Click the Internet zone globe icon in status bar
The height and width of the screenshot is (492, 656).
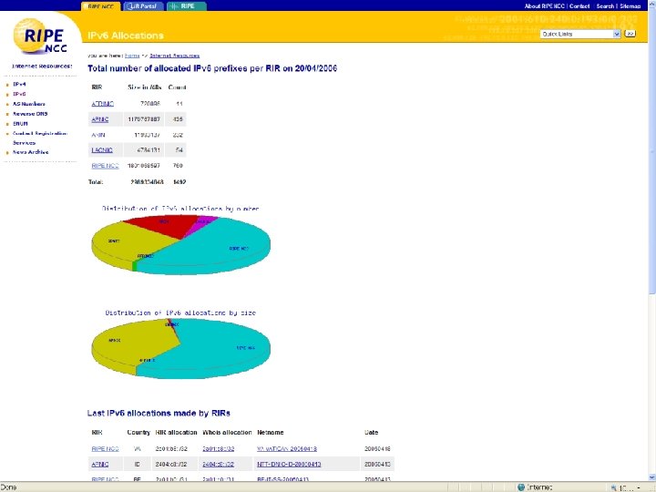[x=521, y=487]
